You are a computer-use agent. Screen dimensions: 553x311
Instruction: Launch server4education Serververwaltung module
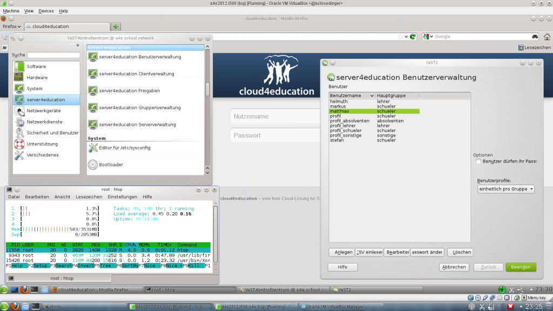click(x=132, y=125)
